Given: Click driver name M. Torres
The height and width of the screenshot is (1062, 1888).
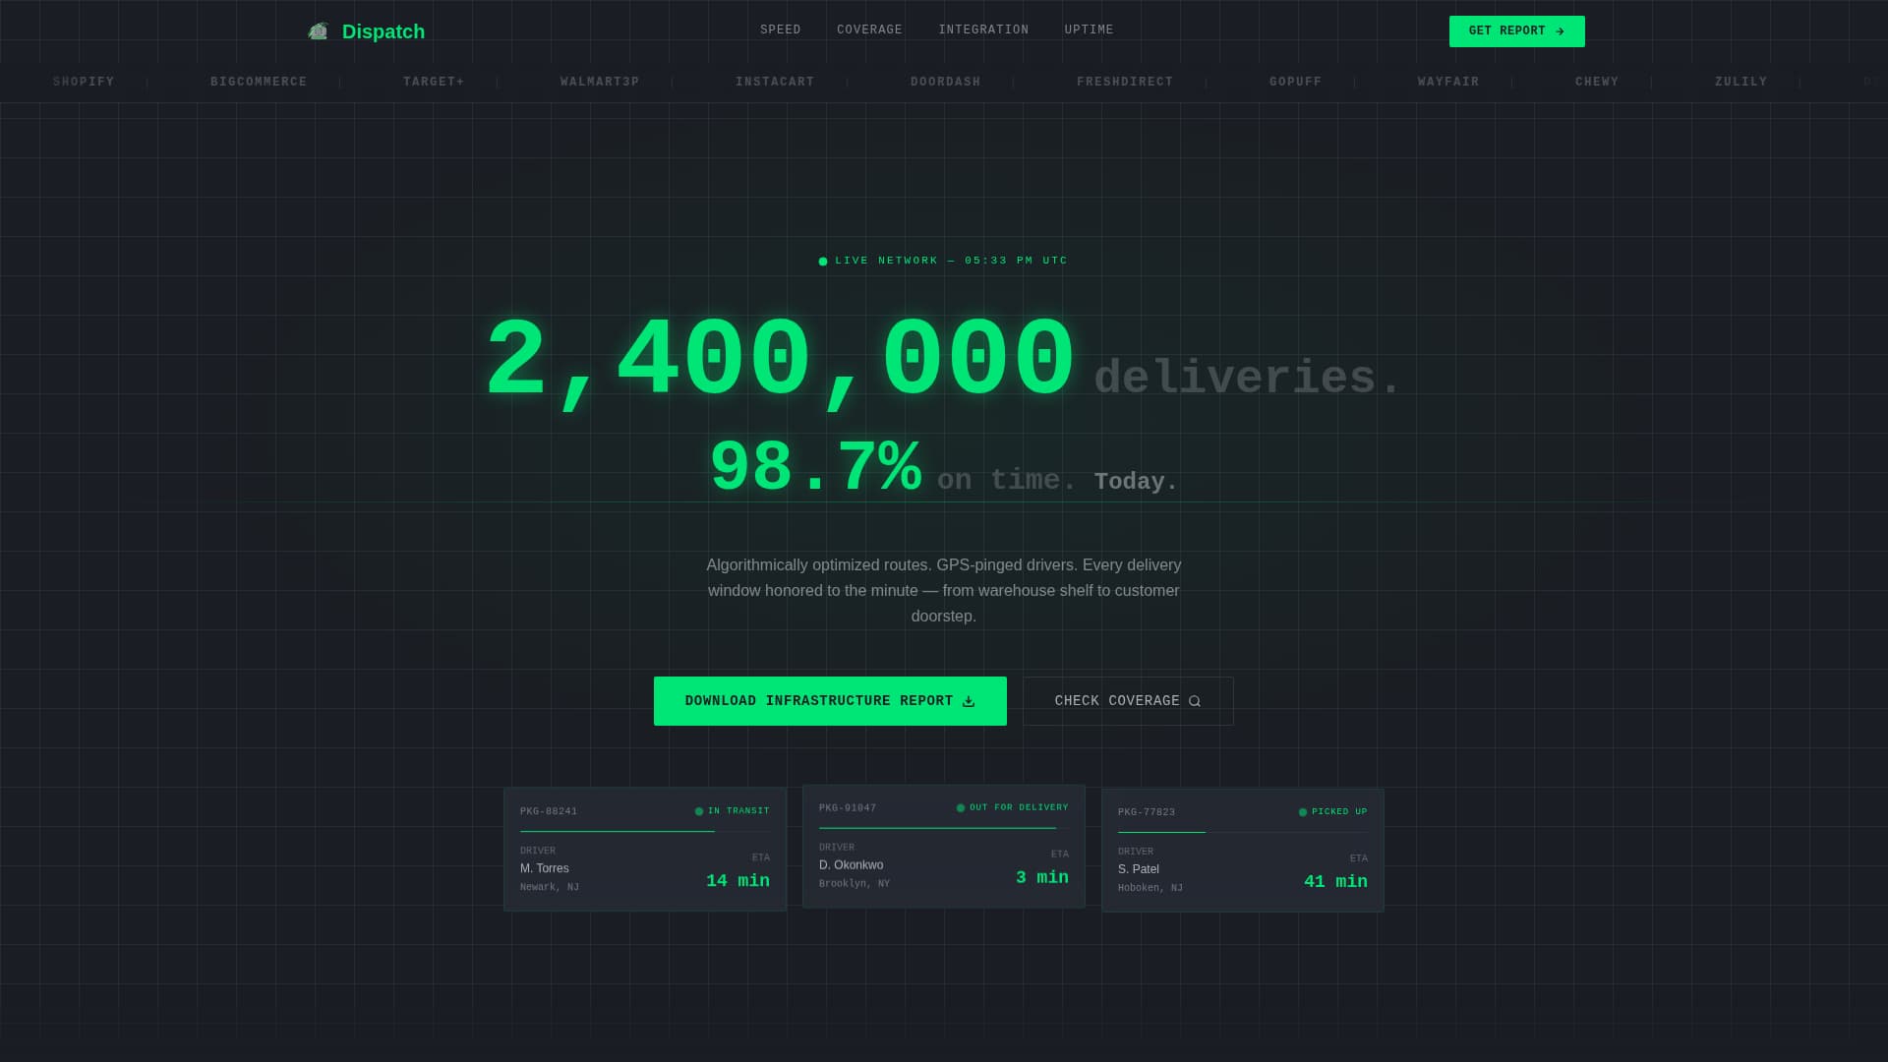Looking at the screenshot, I should 545,868.
